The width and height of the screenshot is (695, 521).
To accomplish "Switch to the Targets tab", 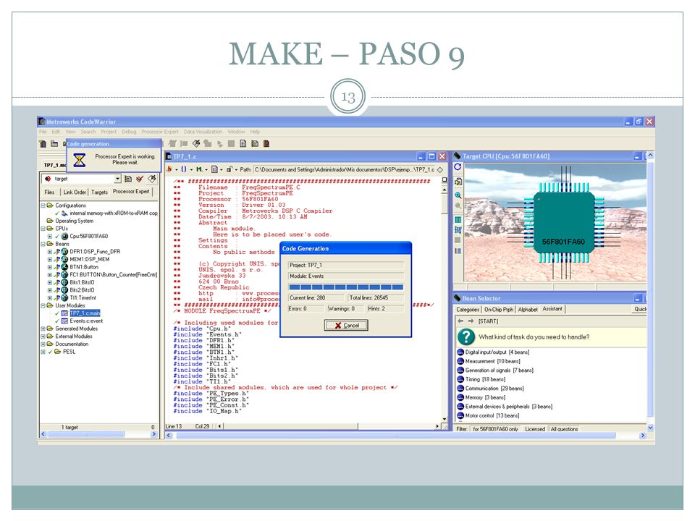I will (99, 192).
